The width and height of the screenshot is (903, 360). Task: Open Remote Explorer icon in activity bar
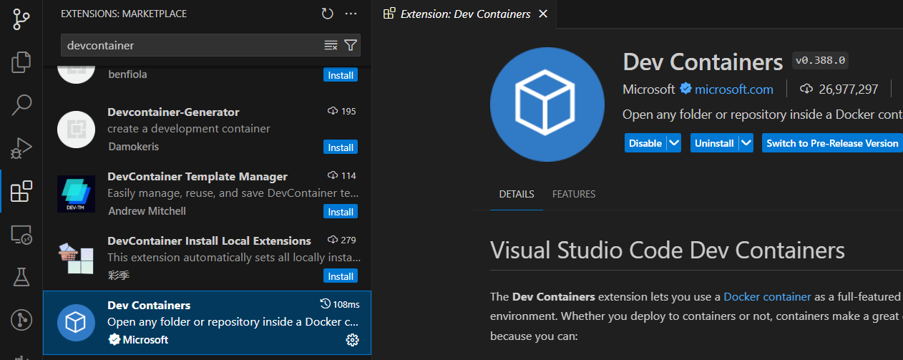coord(21,234)
